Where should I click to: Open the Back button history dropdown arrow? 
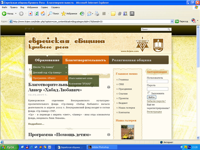(x=16, y=14)
